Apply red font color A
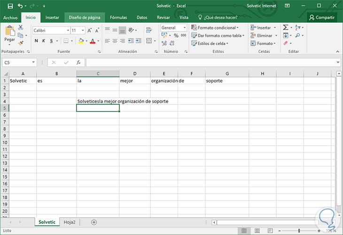Viewport: 343px width, 235px height. point(93,41)
